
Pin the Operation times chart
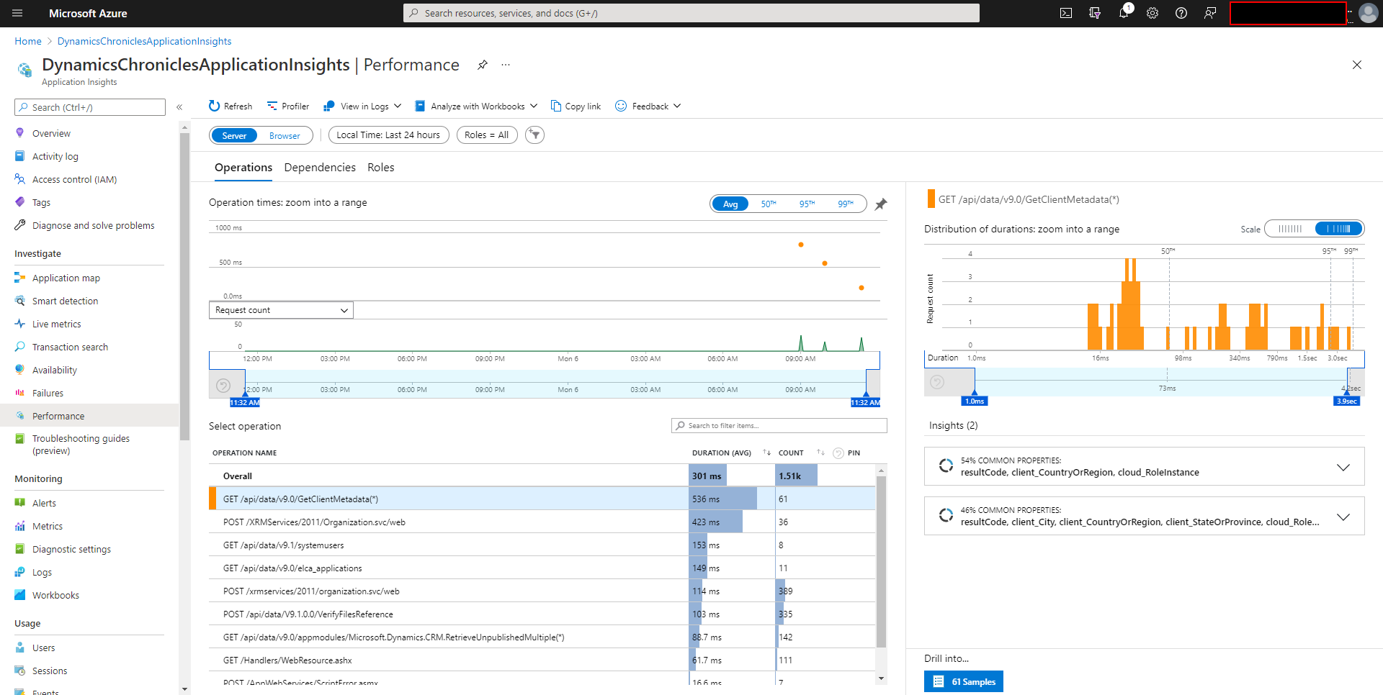click(x=880, y=204)
